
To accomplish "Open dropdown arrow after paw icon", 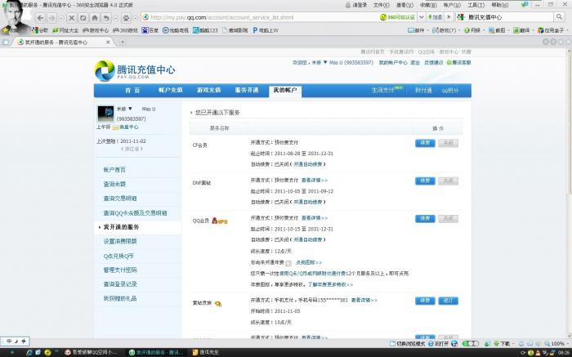I will pos(136,17).
